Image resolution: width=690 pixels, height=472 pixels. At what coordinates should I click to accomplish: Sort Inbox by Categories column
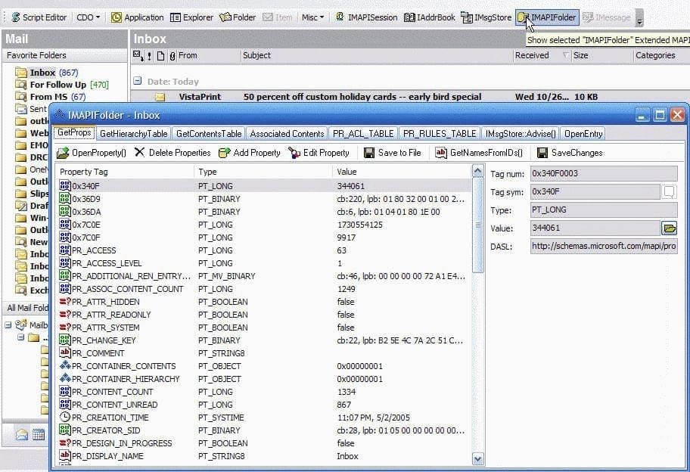pos(661,55)
